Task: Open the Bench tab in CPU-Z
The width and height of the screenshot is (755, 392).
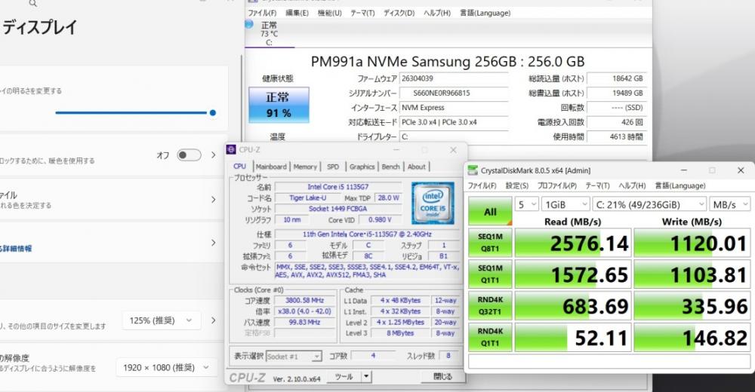Action: point(390,167)
